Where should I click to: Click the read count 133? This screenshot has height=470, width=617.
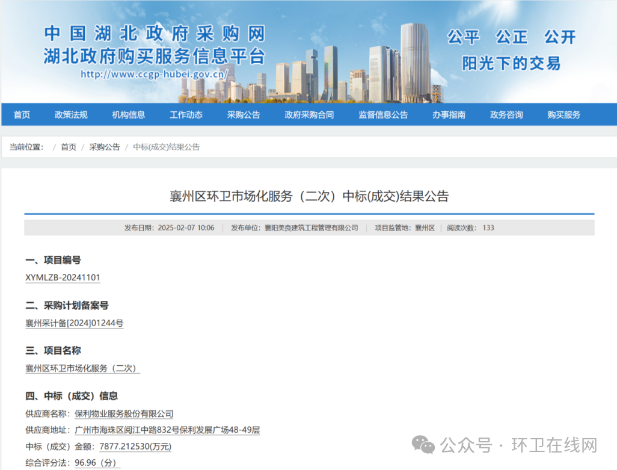[x=488, y=228]
